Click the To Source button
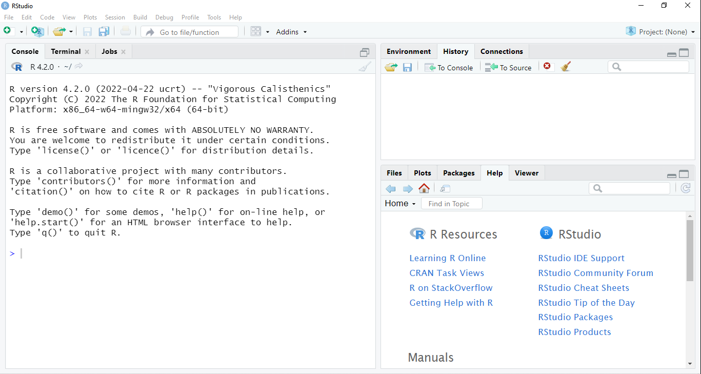Screen dimensions: 701x374 [x=508, y=67]
